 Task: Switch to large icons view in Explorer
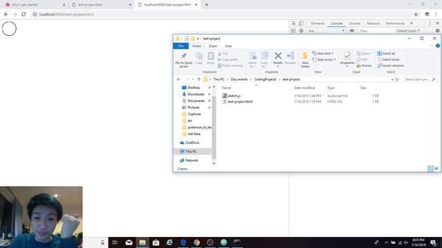pyautogui.click(x=436, y=168)
